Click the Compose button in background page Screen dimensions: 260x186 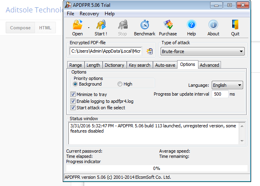click(x=21, y=28)
